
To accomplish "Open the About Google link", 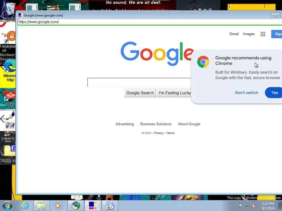I will [189, 124].
